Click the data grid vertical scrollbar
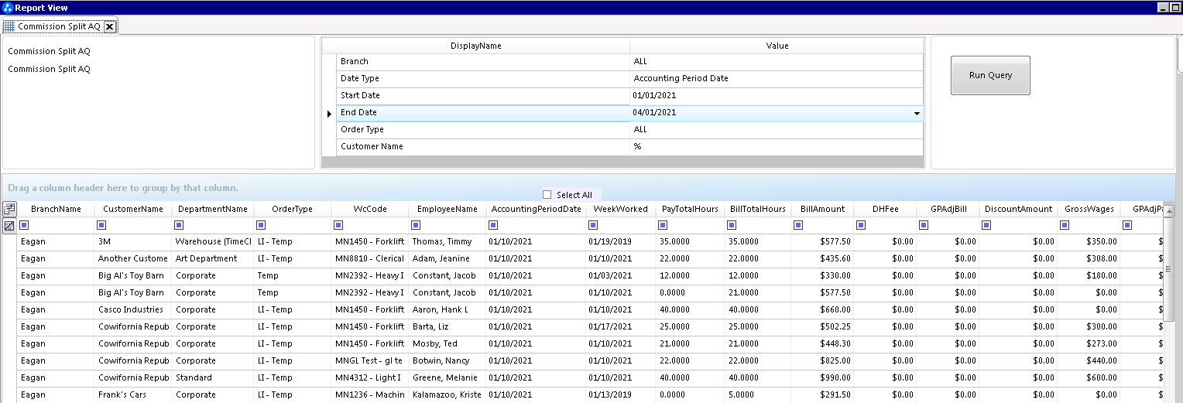This screenshot has height=403, width=1183. pyautogui.click(x=1168, y=268)
